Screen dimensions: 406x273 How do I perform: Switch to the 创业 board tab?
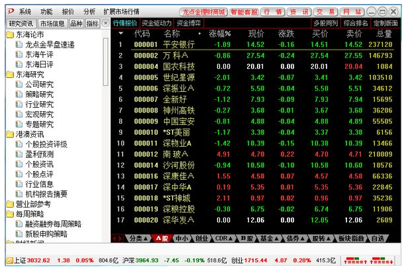pyautogui.click(x=202, y=239)
